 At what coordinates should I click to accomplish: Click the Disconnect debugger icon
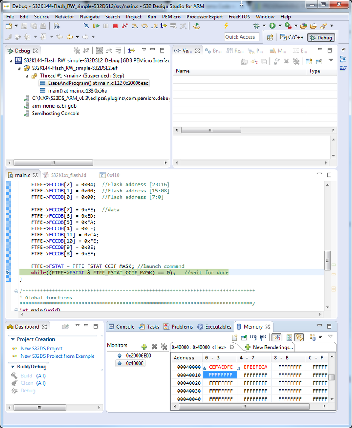pyautogui.click(x=125, y=26)
